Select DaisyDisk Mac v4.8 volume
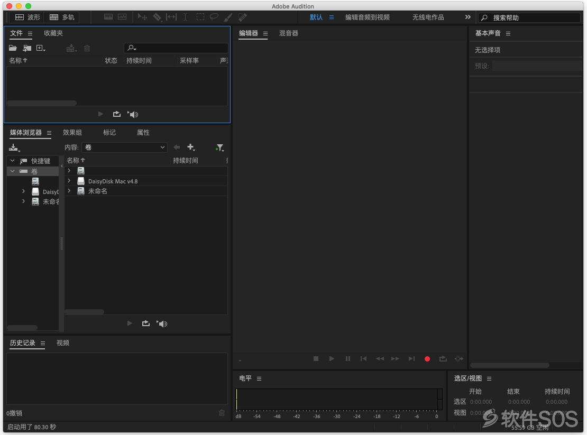Image resolution: width=587 pixels, height=435 pixels. pyautogui.click(x=113, y=181)
